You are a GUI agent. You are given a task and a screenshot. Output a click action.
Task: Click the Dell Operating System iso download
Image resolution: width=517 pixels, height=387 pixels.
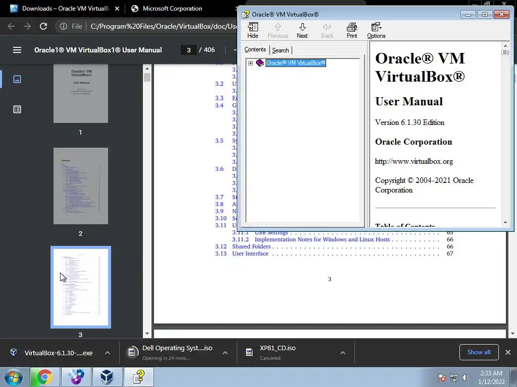tap(171, 352)
